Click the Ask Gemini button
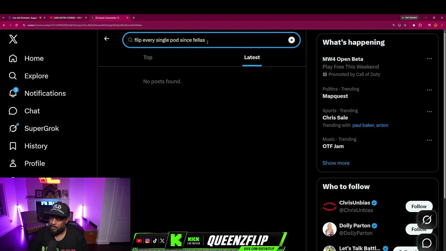Viewport: 446px width, 251px height. pyautogui.click(x=409, y=18)
